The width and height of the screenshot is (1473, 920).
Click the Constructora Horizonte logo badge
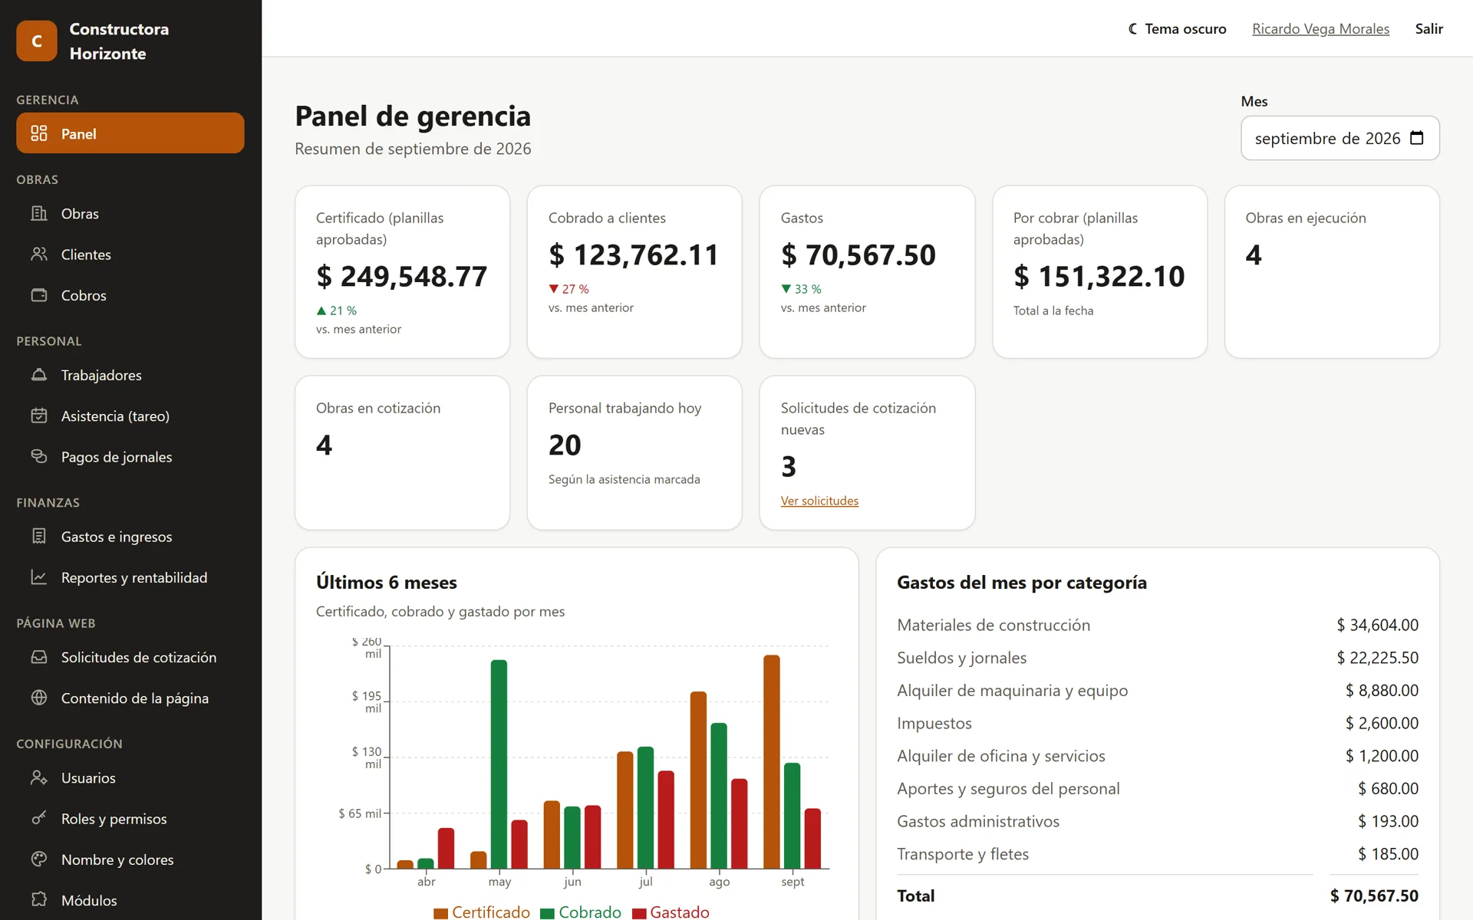tap(37, 41)
